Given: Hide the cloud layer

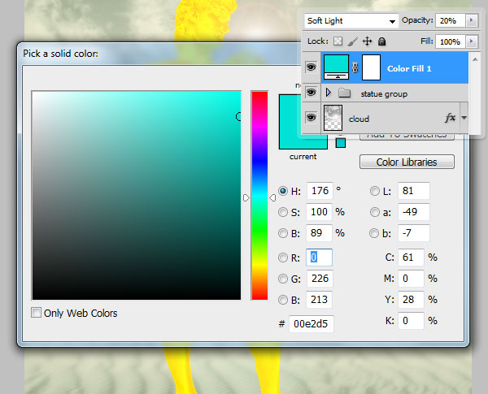Looking at the screenshot, I should pyautogui.click(x=311, y=118).
